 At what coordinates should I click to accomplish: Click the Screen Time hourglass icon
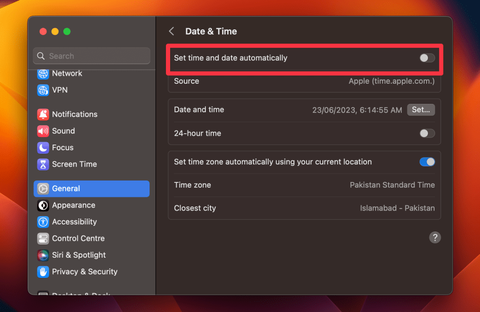tap(43, 164)
